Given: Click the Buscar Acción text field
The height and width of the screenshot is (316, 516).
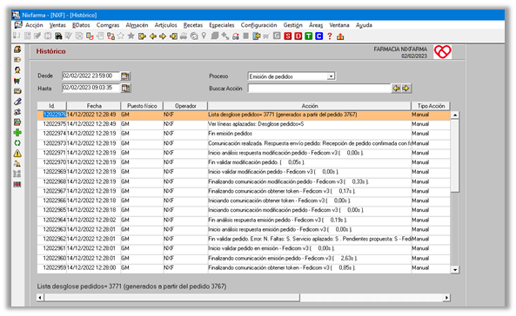Looking at the screenshot, I should pos(318,88).
